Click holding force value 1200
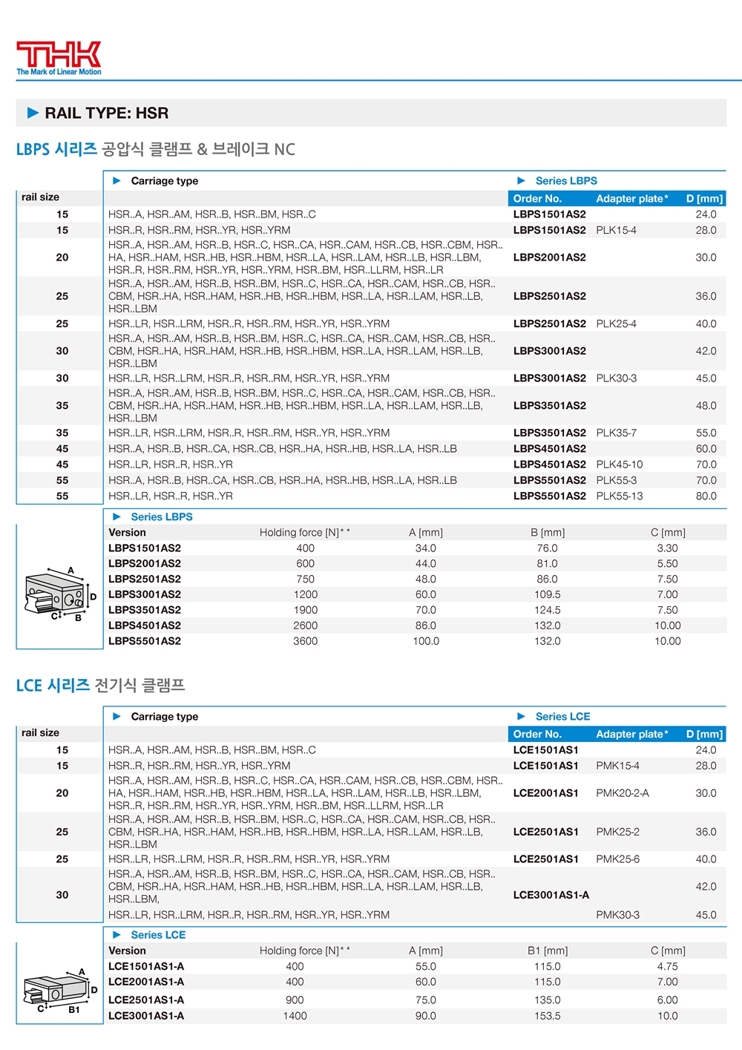The height and width of the screenshot is (1050, 742). (x=306, y=594)
